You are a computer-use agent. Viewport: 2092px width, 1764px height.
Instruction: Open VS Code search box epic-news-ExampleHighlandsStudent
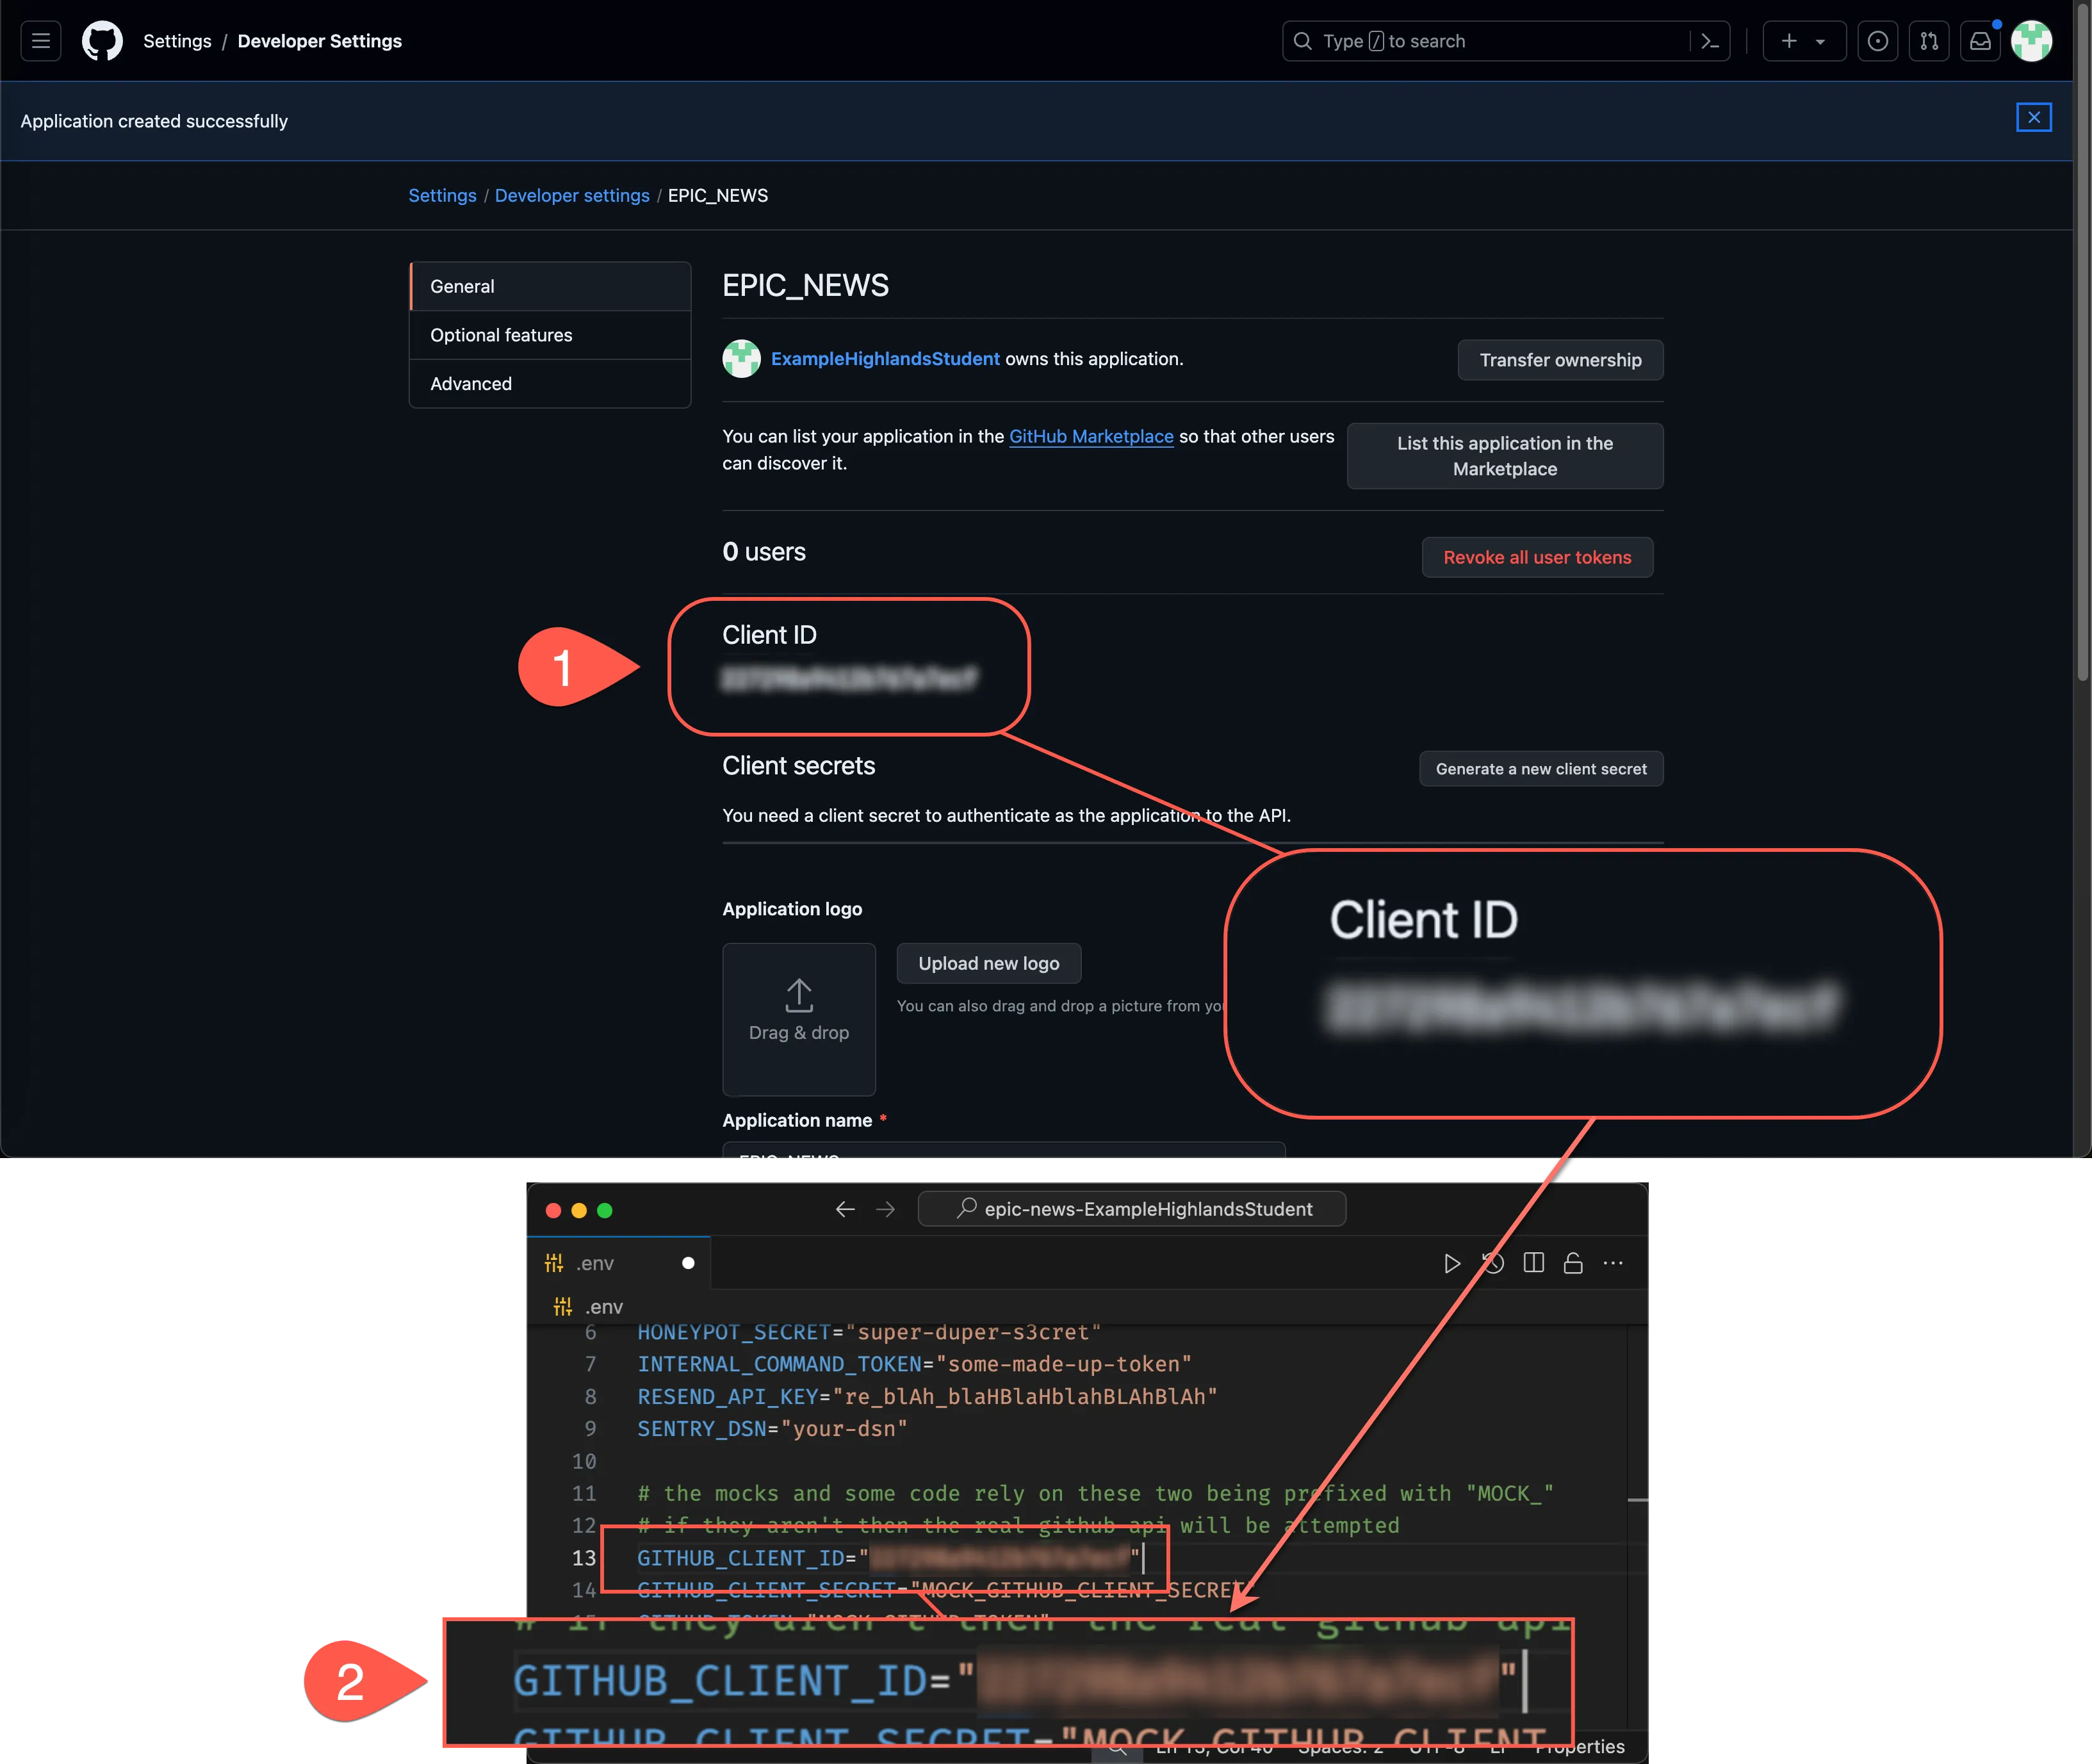(1132, 1209)
